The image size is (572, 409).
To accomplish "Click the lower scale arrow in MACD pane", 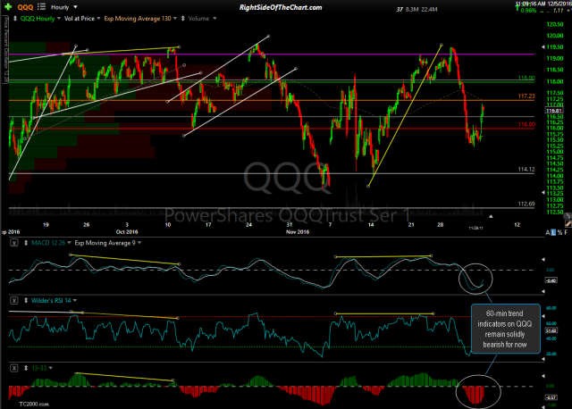I will click(543, 291).
